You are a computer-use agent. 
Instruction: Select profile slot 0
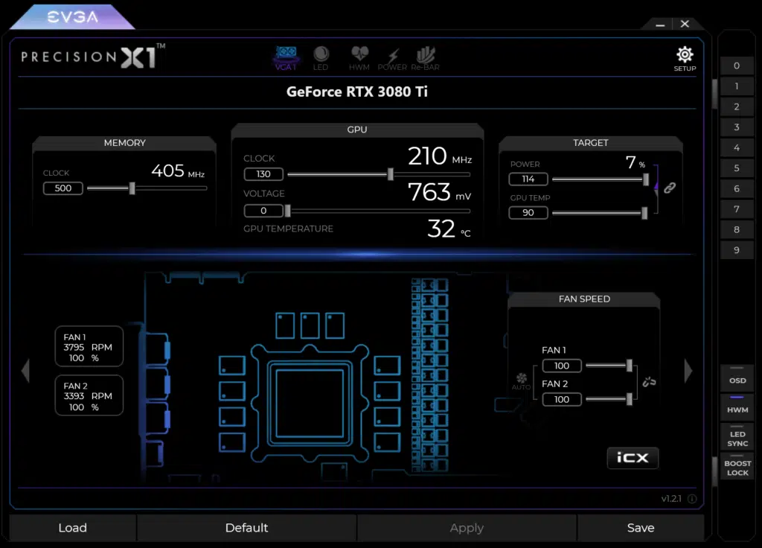point(737,66)
